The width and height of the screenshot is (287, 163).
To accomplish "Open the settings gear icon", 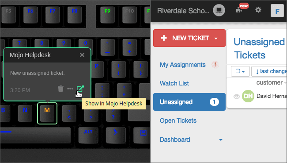I will click(x=258, y=10).
